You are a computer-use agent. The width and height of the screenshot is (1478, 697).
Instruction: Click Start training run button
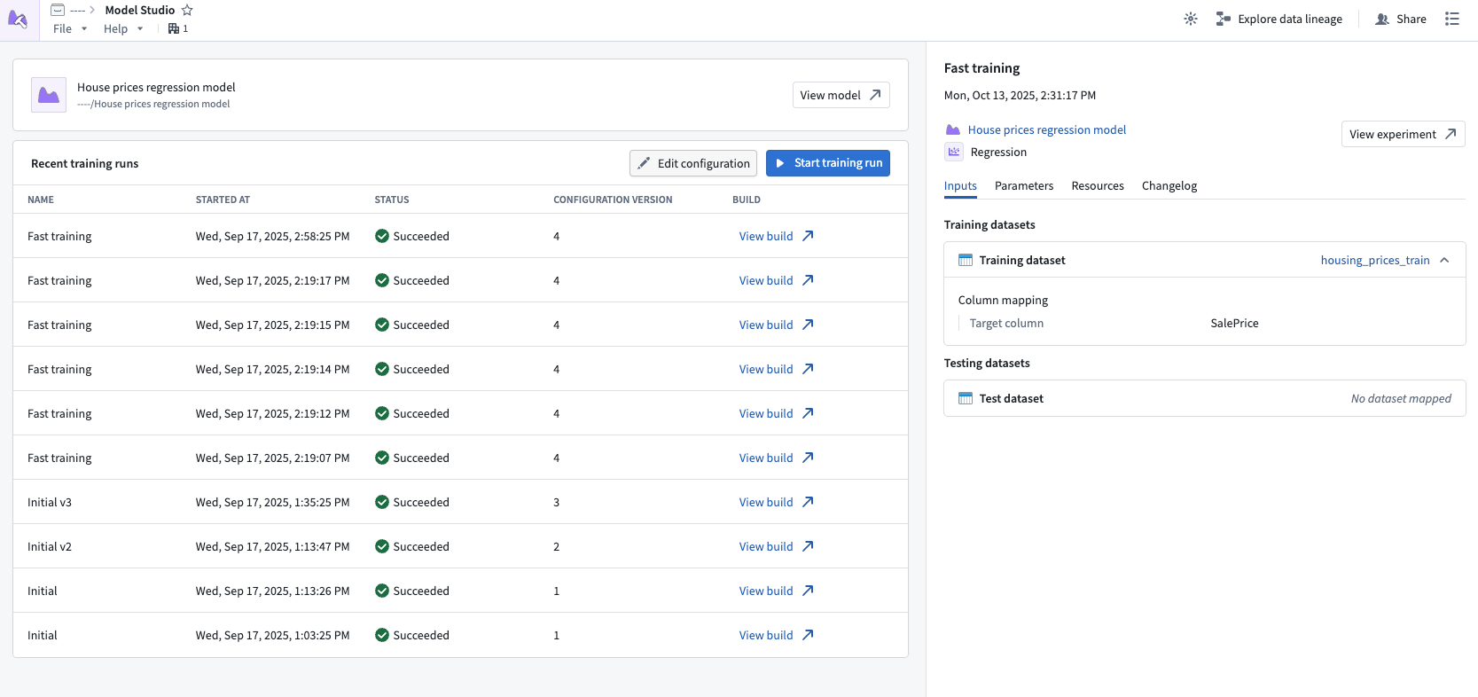click(828, 163)
